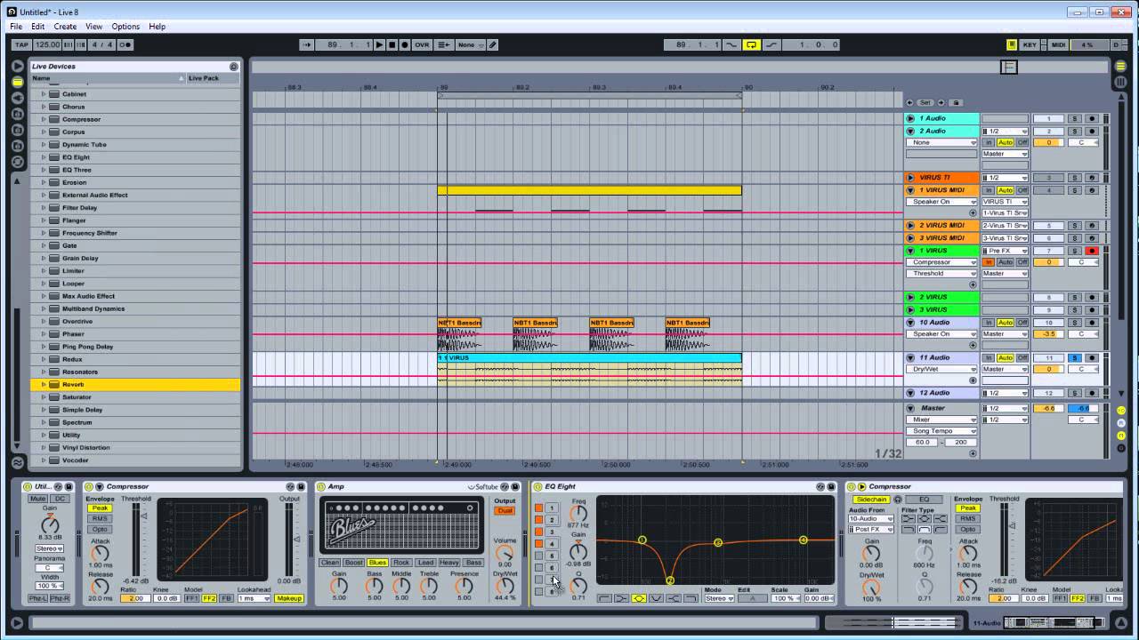Toggle the EQ Eight device activator
The height and width of the screenshot is (640, 1139).
(537, 487)
